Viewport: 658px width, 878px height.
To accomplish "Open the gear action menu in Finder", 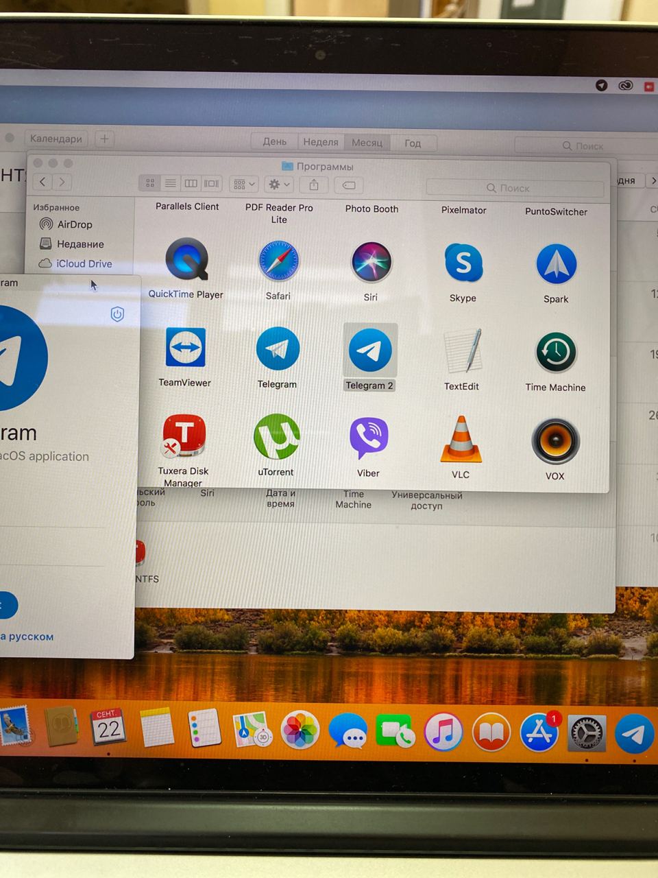I will 280,185.
